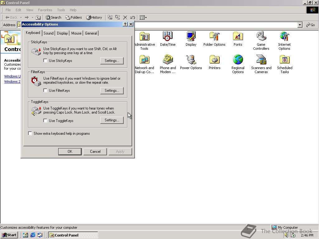Enable the Use StickyKeys checkbox
Viewport: 319px width, 239px height.
click(x=45, y=61)
